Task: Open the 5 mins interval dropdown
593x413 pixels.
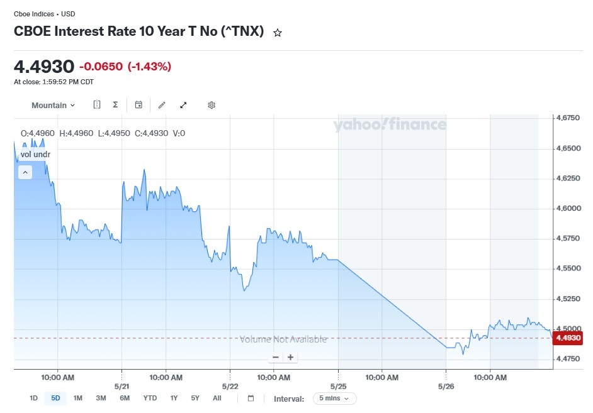Action: point(334,399)
